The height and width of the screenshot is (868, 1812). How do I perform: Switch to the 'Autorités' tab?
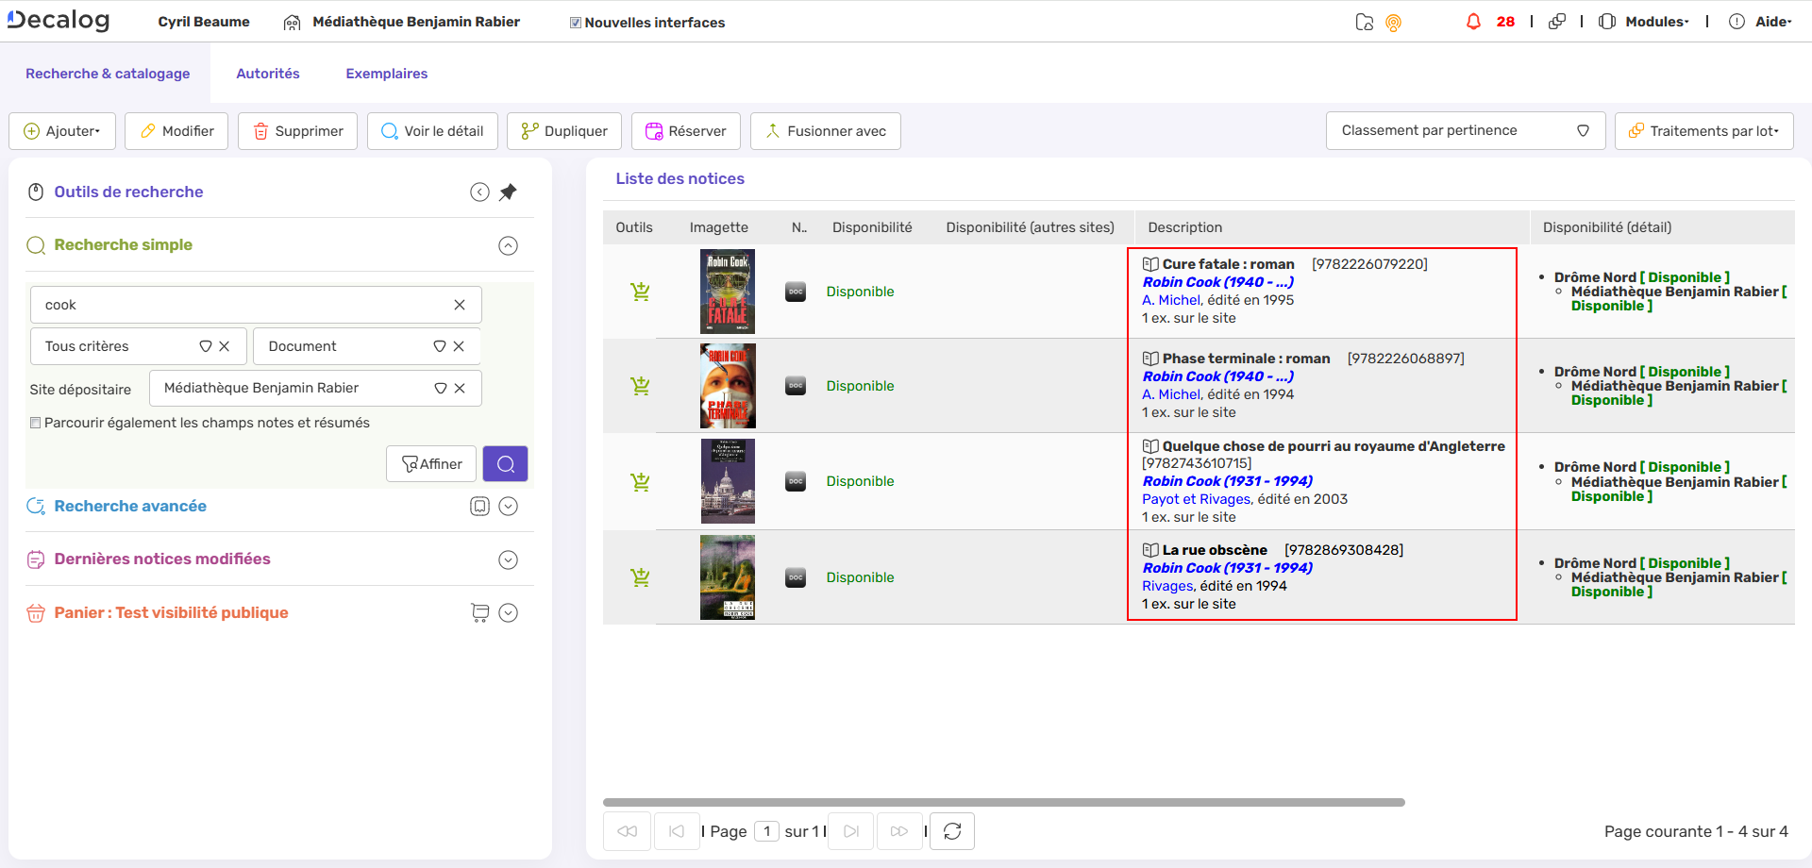(x=267, y=73)
